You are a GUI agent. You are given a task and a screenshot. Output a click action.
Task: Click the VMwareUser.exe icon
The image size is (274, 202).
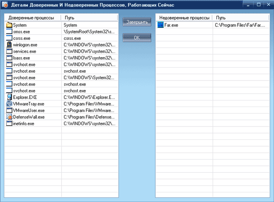point(9,110)
